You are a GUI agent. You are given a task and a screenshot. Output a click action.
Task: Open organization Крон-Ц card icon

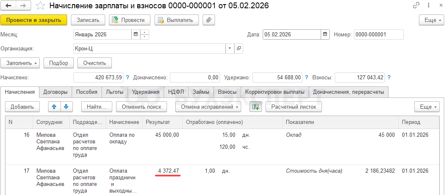(x=238, y=48)
